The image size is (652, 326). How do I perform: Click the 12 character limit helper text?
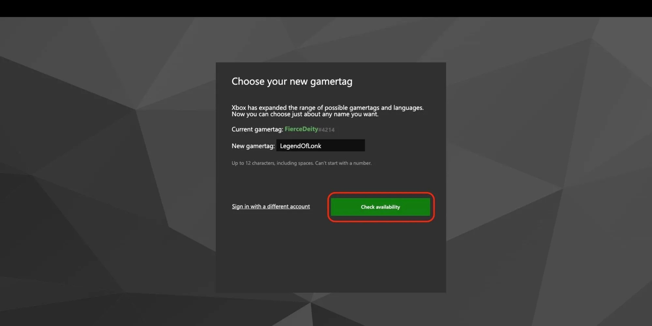point(302,163)
